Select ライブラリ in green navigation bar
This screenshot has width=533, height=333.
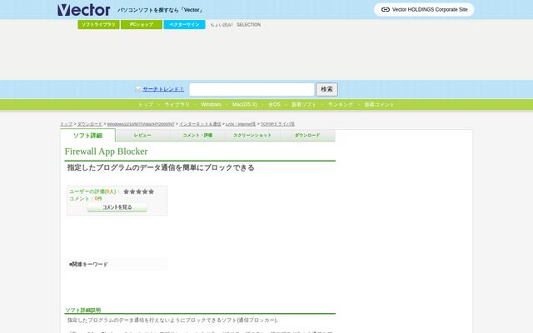177,104
